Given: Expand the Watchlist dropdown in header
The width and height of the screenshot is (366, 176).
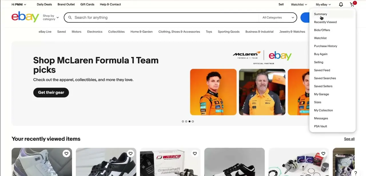Looking at the screenshot, I should click(x=299, y=4).
